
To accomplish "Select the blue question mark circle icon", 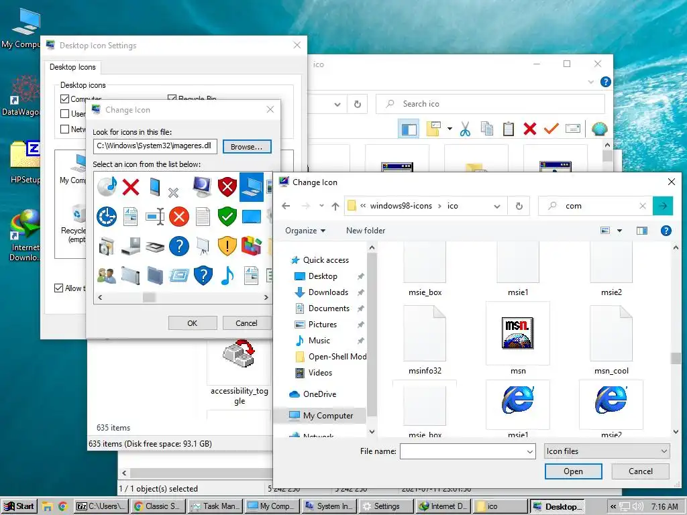I will (x=178, y=246).
